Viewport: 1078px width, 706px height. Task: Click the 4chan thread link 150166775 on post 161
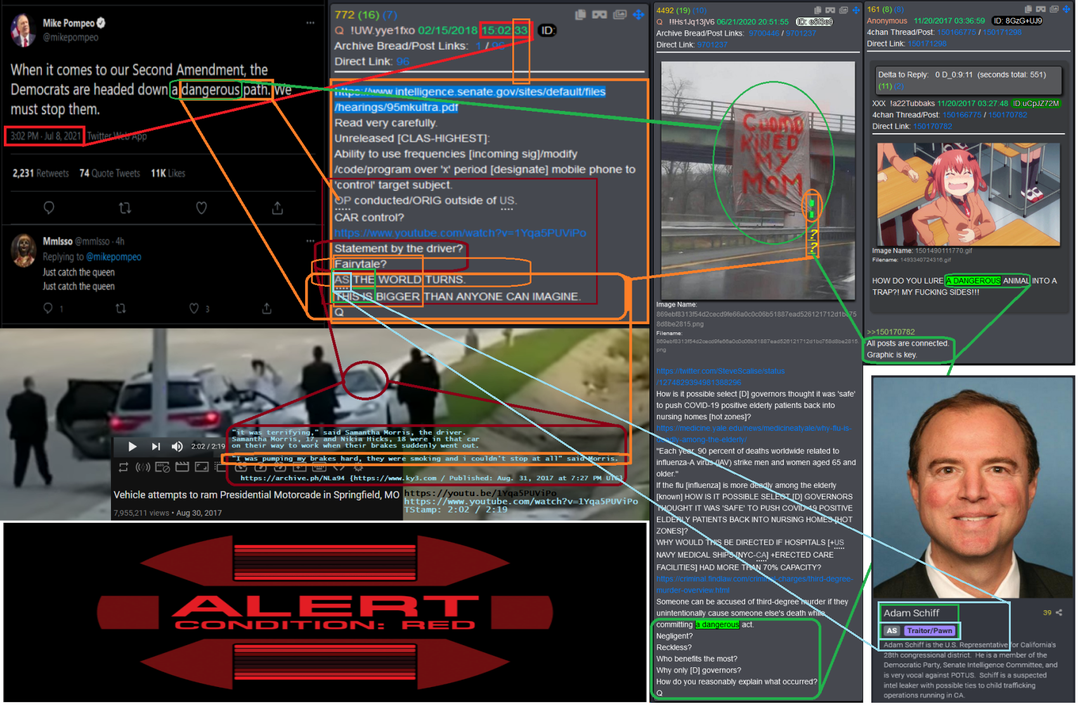(x=957, y=32)
